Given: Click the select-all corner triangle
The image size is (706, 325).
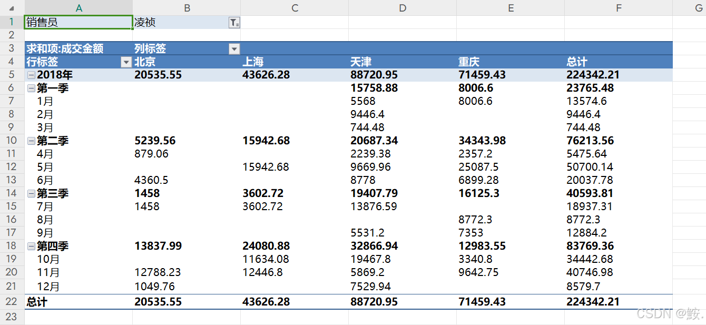Looking at the screenshot, I should 12,8.
